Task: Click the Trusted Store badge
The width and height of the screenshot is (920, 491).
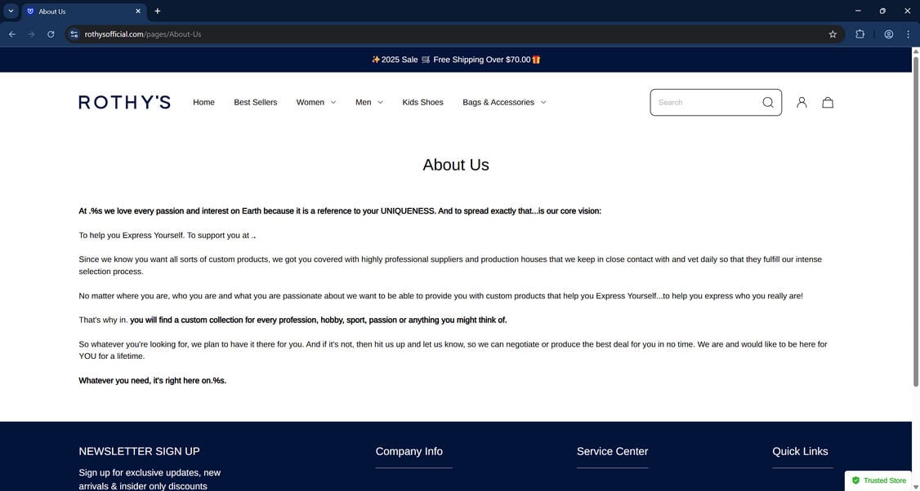Action: (x=880, y=480)
